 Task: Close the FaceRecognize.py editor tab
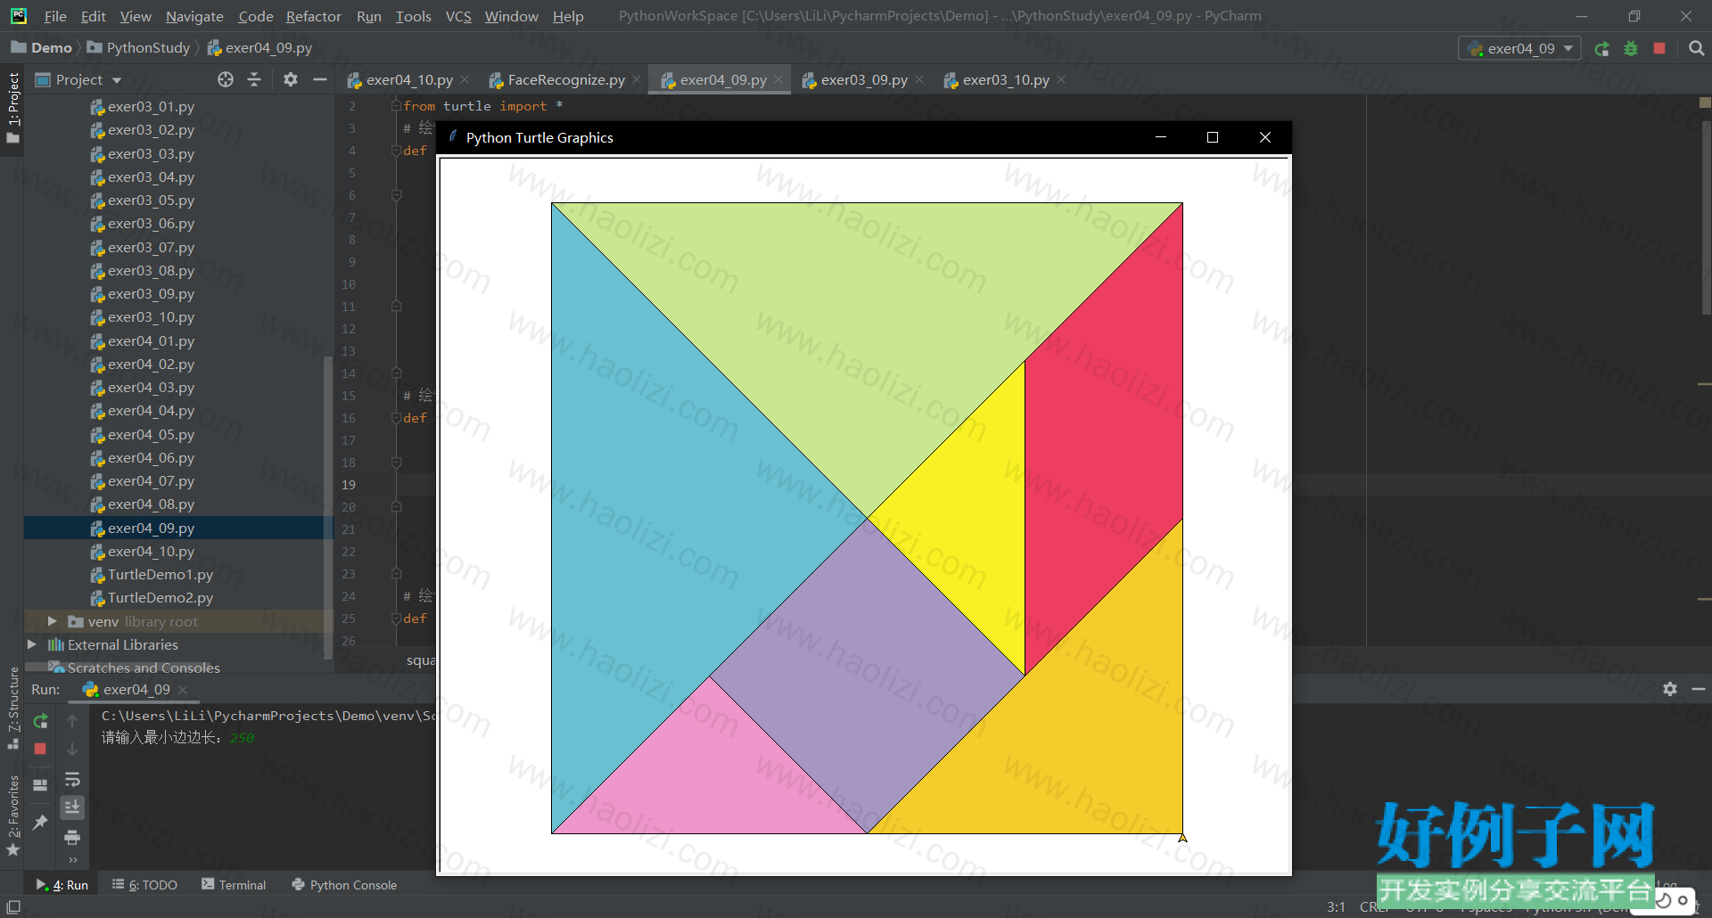pos(637,79)
